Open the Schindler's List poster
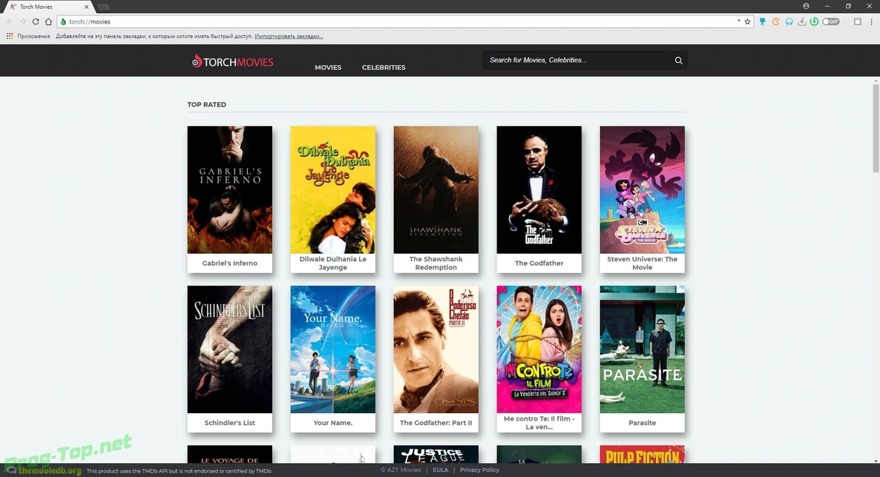This screenshot has width=880, height=477. pyautogui.click(x=230, y=349)
